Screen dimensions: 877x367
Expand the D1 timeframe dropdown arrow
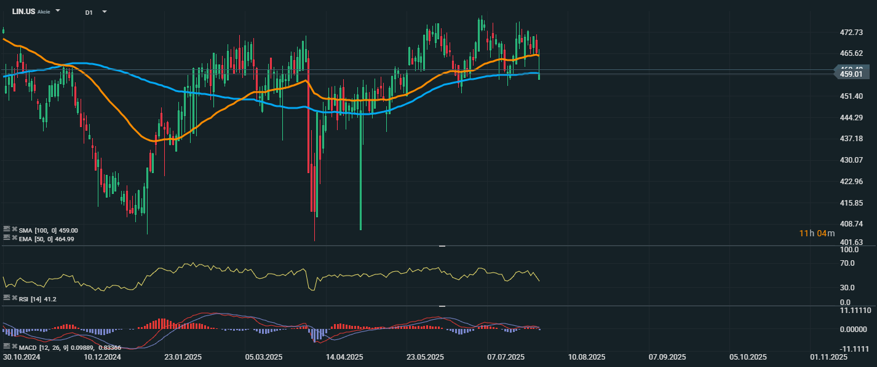click(x=104, y=11)
